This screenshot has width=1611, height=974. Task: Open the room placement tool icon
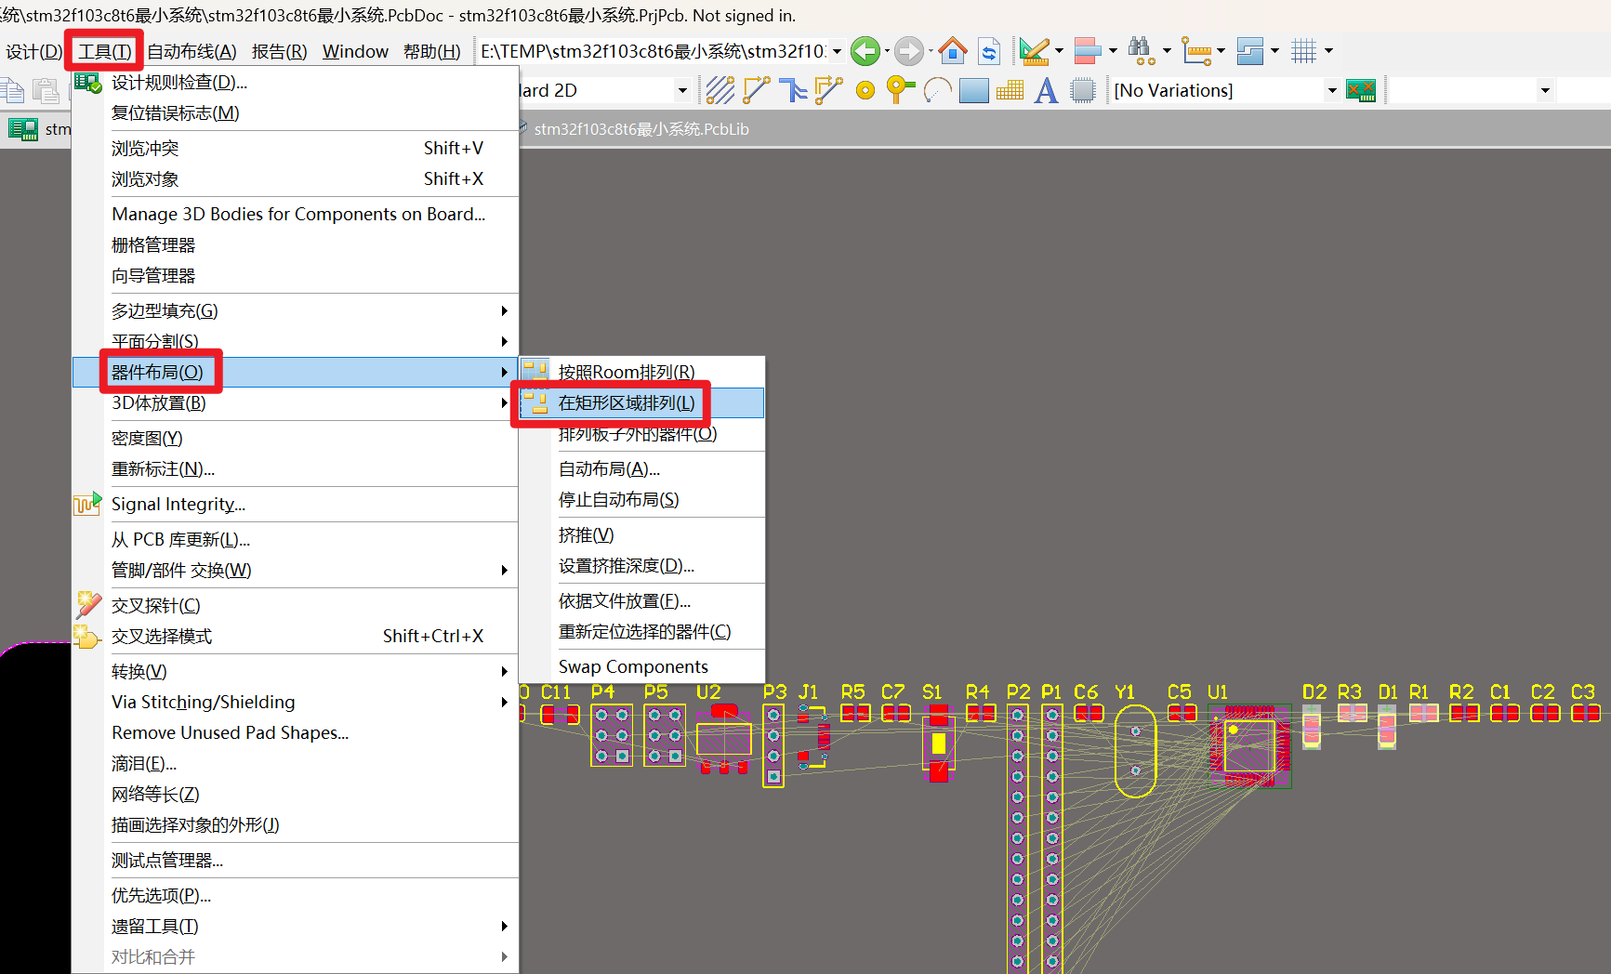tap(1250, 51)
